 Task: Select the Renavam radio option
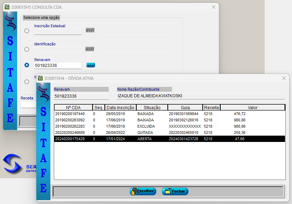click(x=27, y=65)
